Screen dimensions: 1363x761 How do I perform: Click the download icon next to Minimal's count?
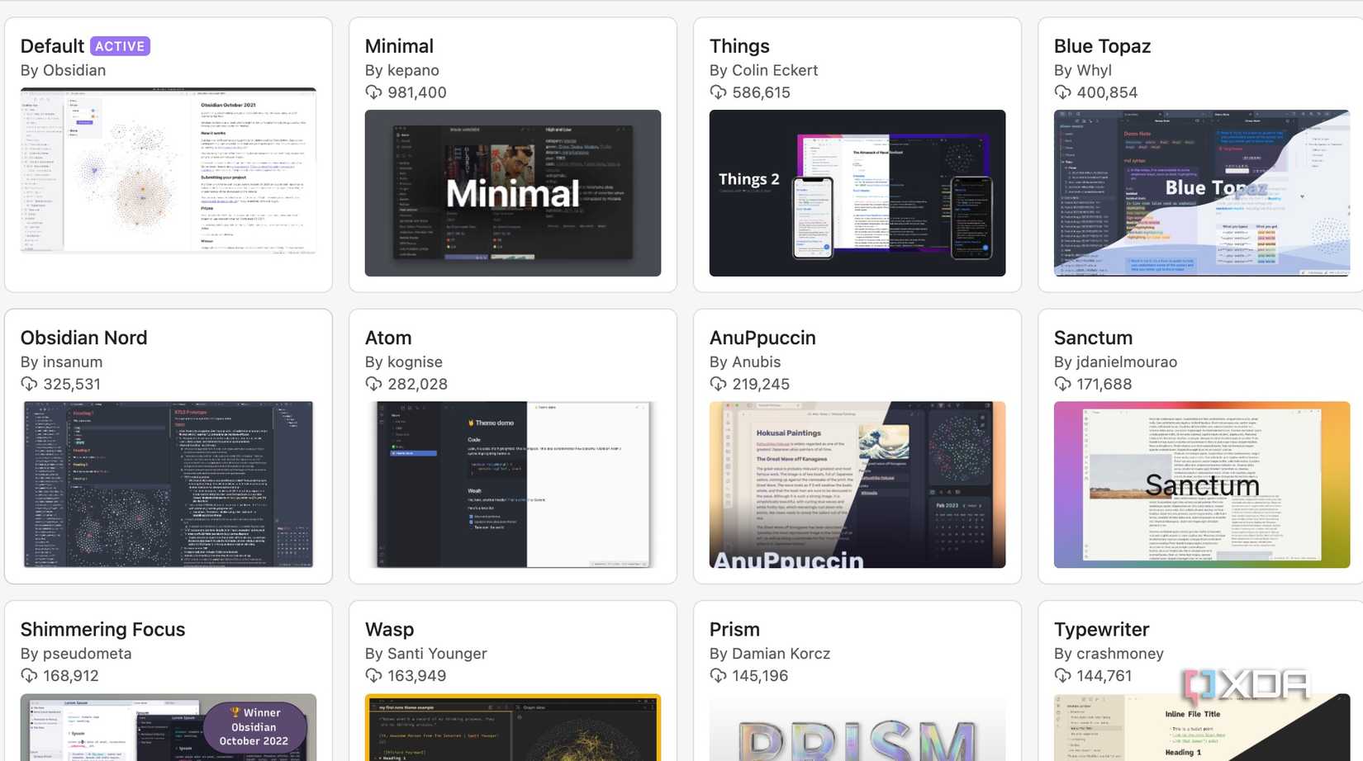tap(373, 92)
